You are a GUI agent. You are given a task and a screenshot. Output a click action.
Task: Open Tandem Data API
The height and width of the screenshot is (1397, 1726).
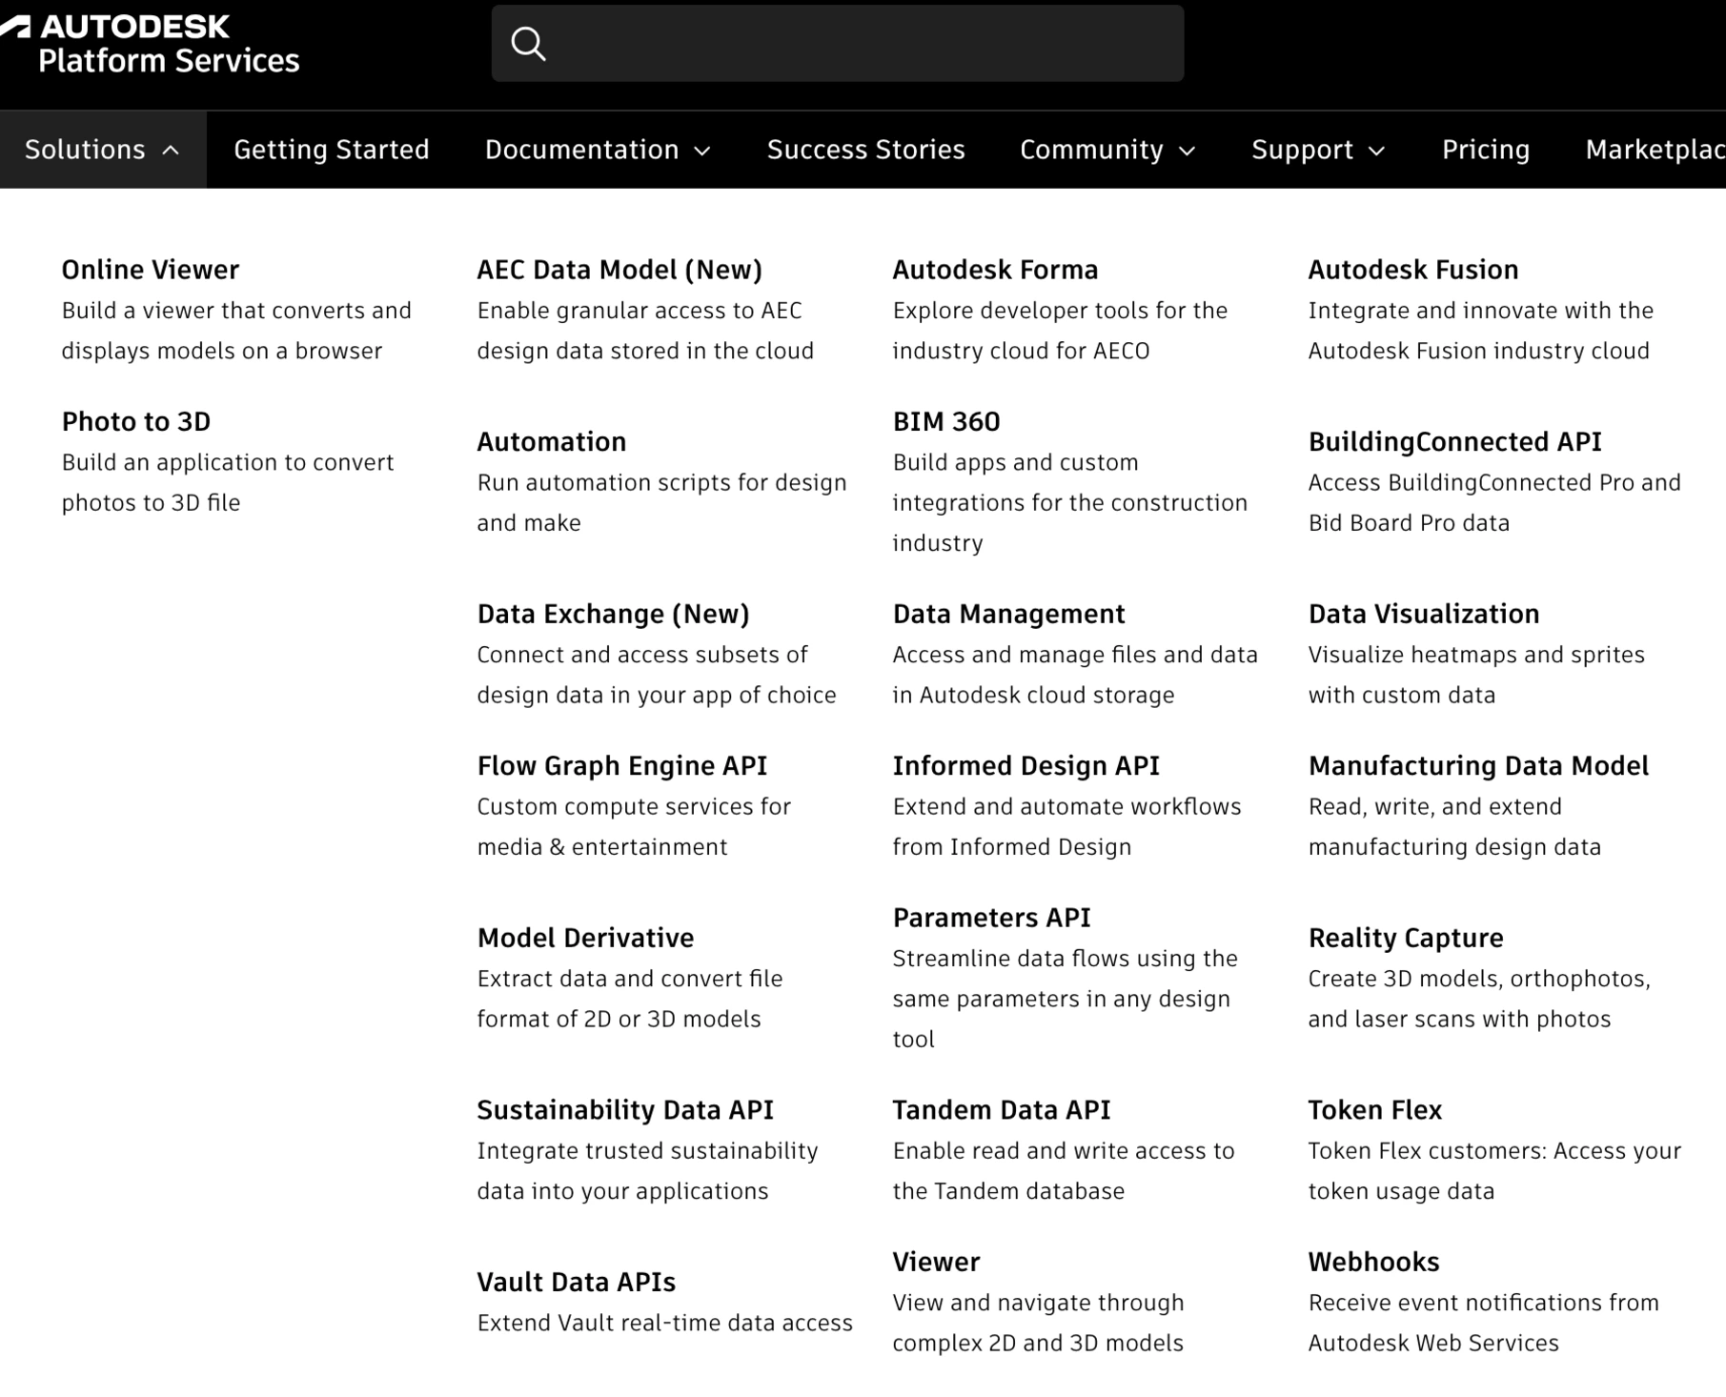(1002, 1109)
